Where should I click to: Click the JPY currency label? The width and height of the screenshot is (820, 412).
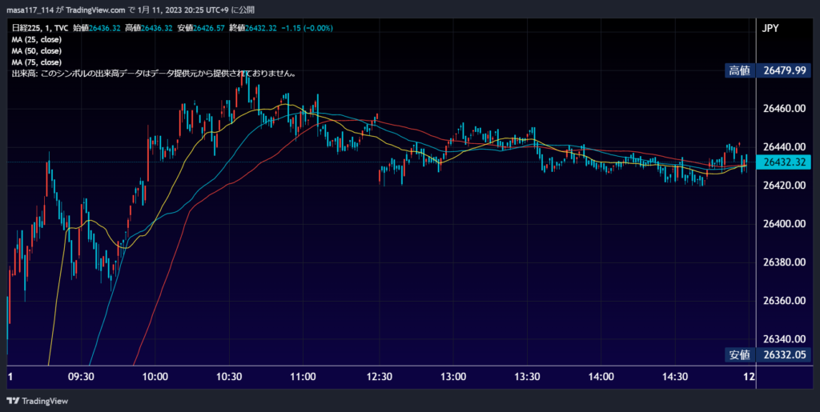770,28
